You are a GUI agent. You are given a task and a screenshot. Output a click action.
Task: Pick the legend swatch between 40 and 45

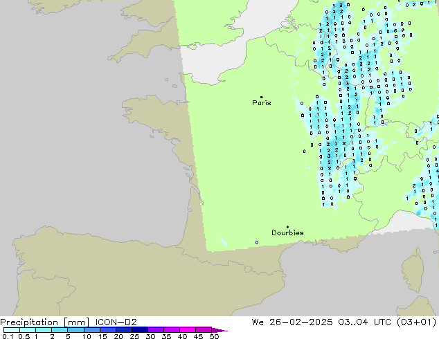pos(188,330)
